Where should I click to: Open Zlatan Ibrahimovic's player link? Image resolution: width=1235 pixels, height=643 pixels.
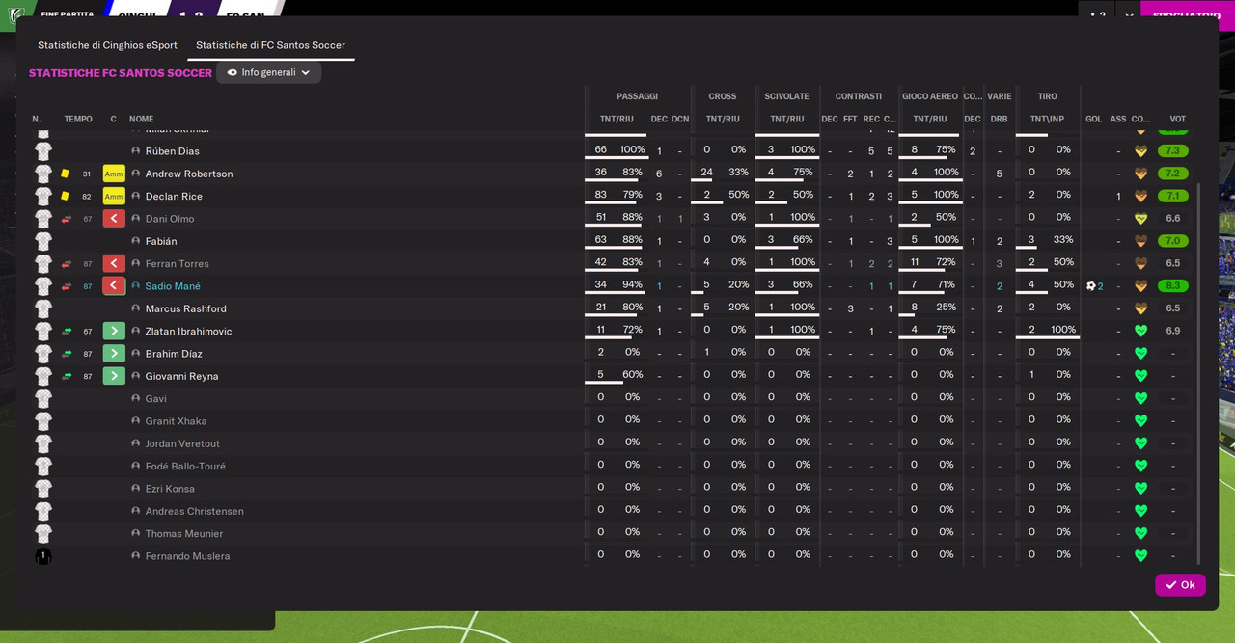[189, 331]
